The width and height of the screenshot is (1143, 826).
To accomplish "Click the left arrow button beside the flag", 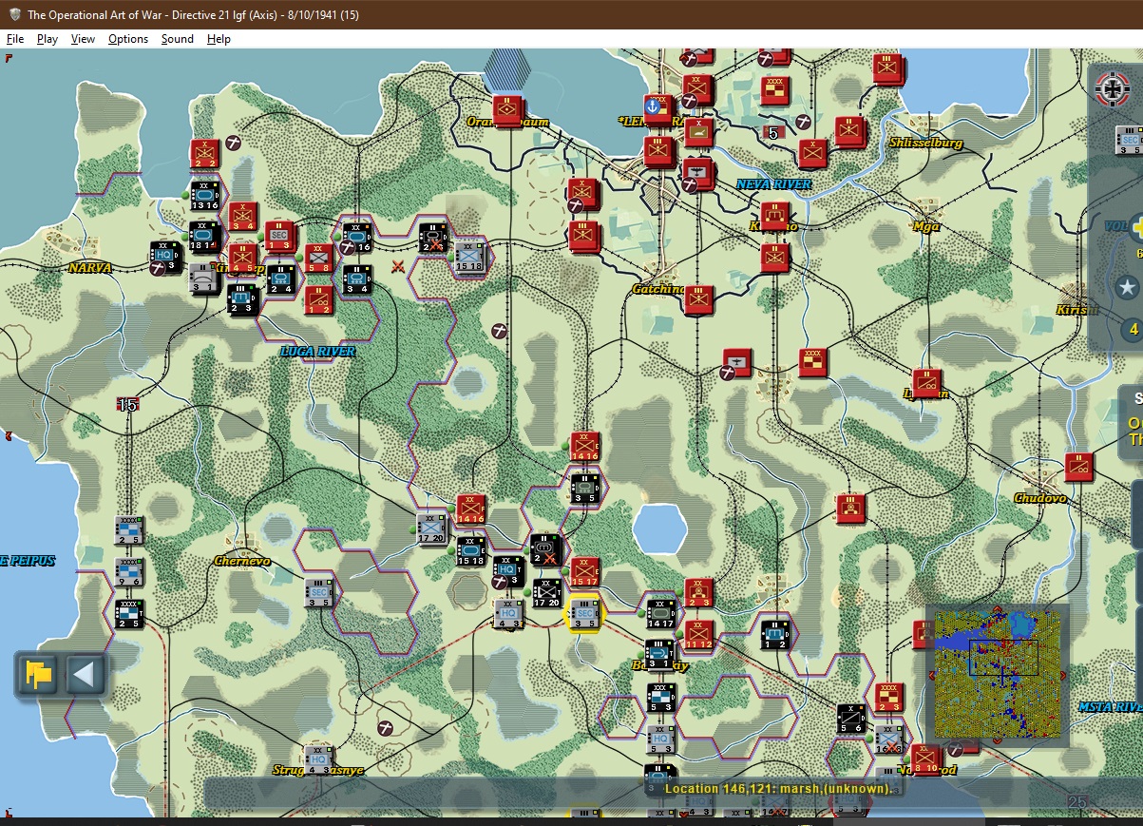I will click(84, 675).
